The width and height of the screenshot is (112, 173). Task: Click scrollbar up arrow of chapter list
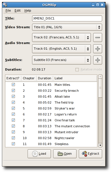point(100,76)
